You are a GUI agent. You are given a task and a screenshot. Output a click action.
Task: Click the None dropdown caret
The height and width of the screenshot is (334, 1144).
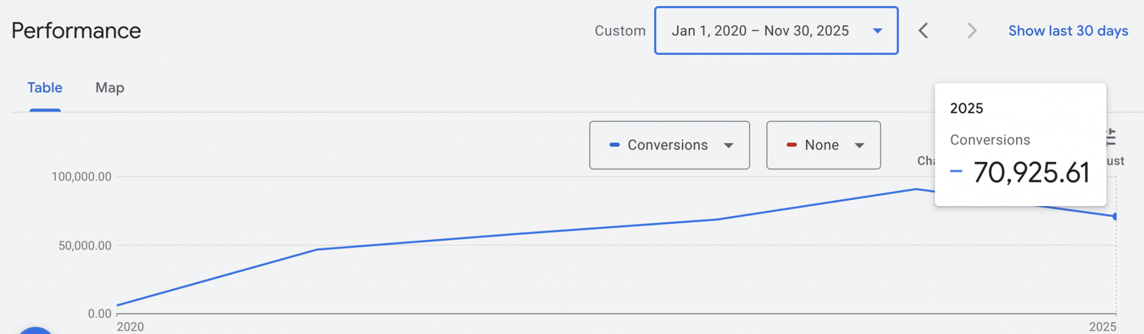click(859, 145)
